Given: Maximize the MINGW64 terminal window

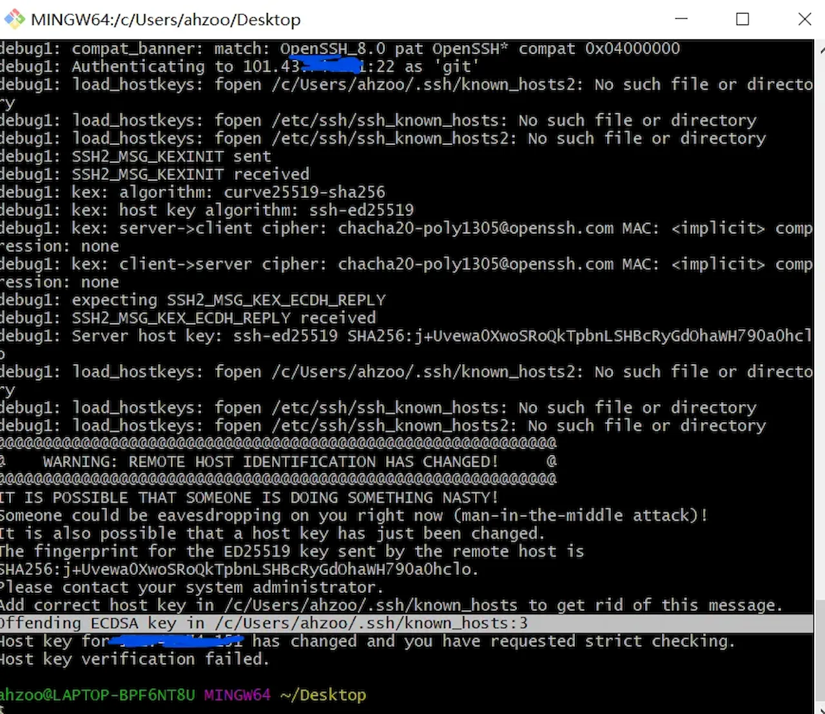Looking at the screenshot, I should point(742,19).
